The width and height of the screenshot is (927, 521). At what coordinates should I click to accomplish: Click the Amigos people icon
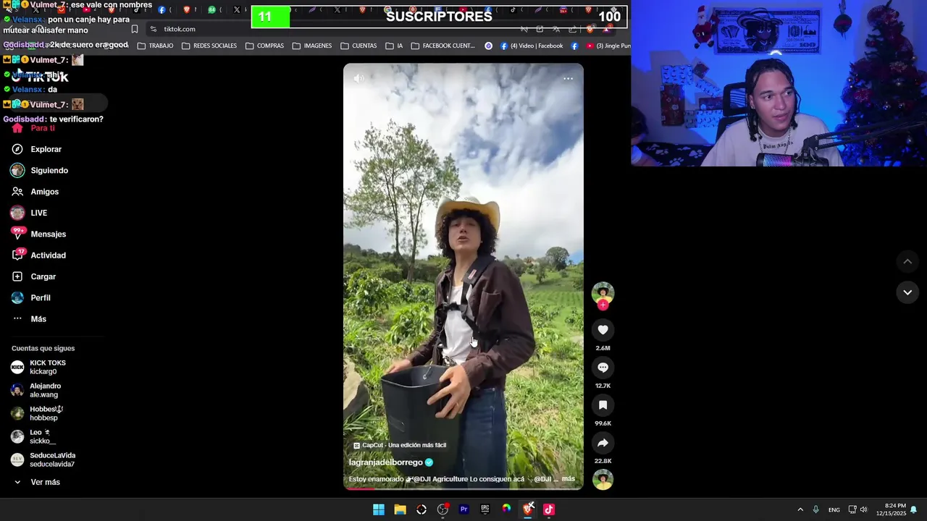click(17, 192)
